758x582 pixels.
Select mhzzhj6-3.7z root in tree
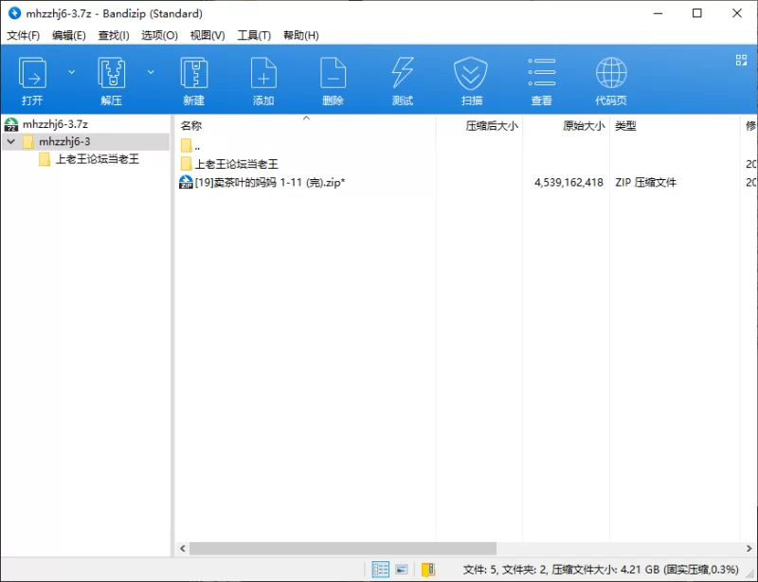click(x=55, y=124)
